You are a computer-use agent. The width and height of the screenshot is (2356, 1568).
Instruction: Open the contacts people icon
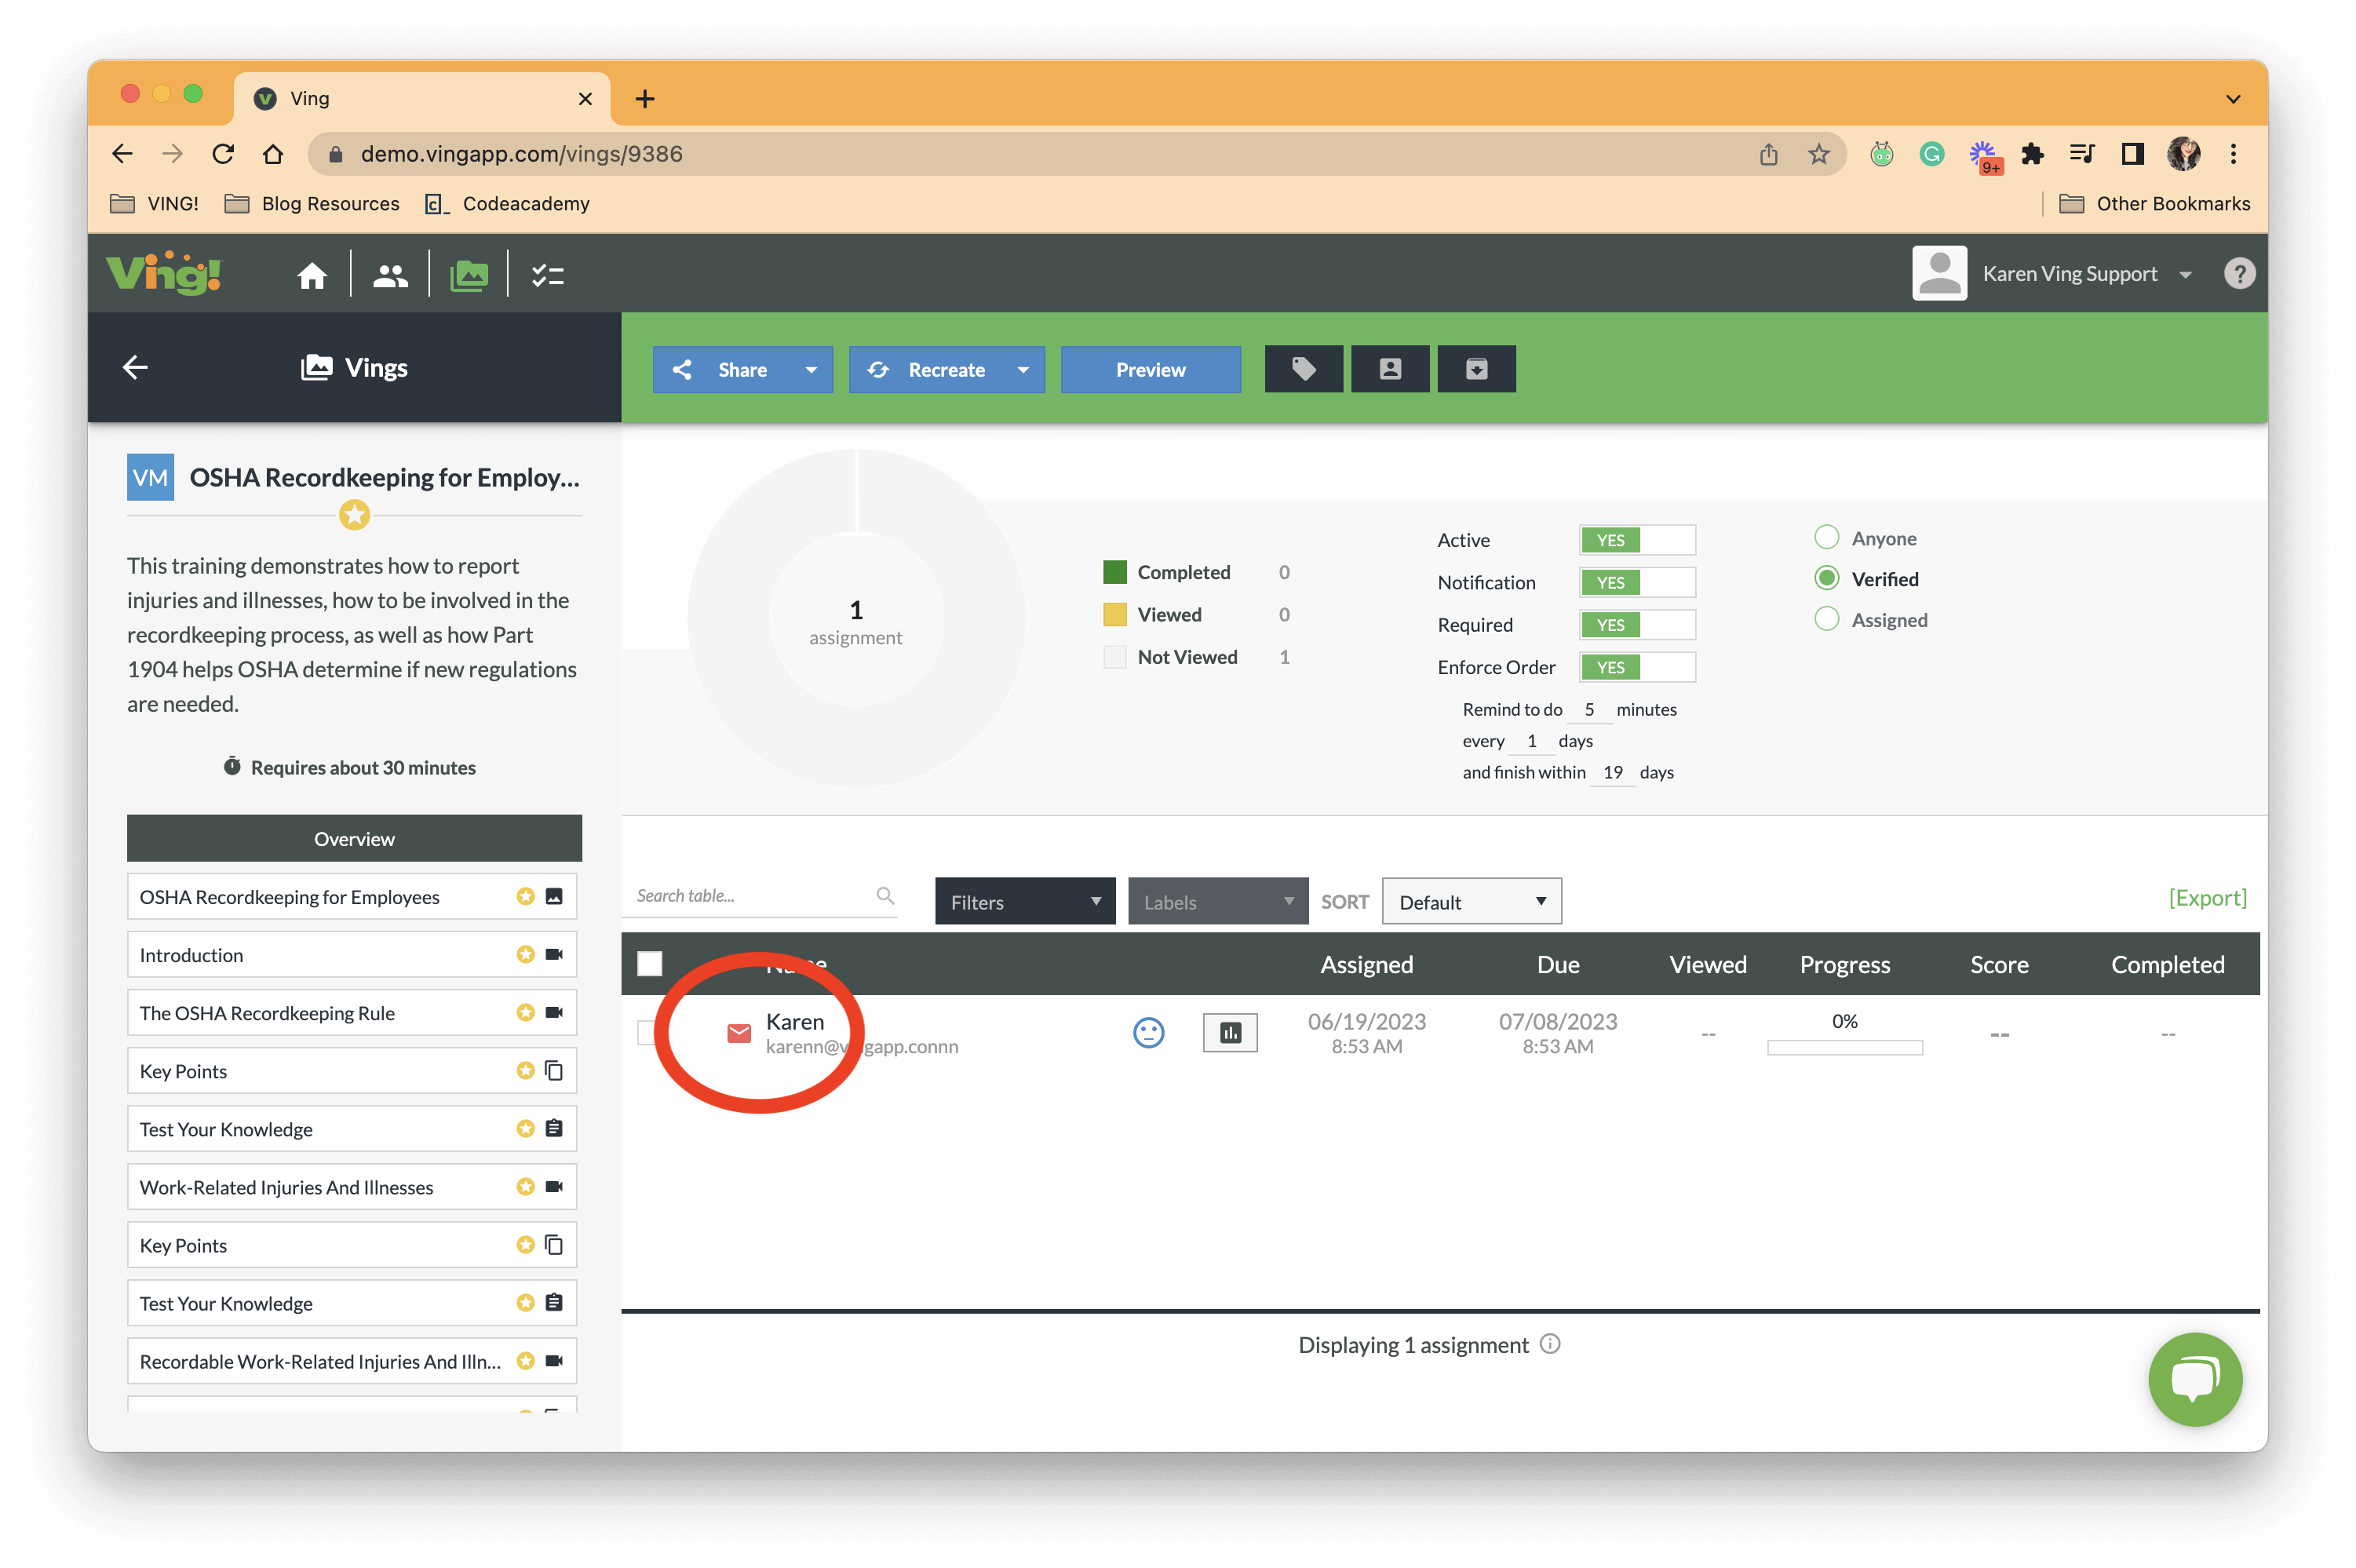(x=390, y=275)
